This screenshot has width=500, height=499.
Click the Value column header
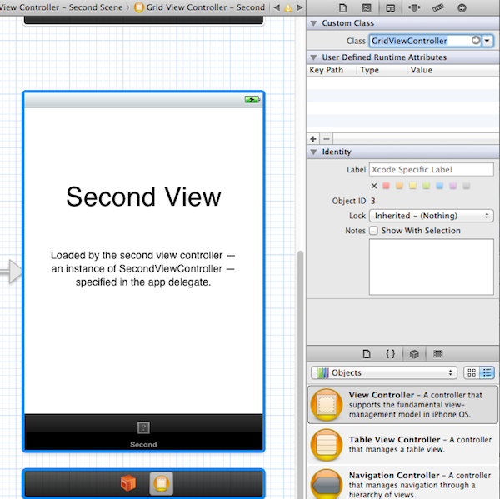[x=421, y=70]
